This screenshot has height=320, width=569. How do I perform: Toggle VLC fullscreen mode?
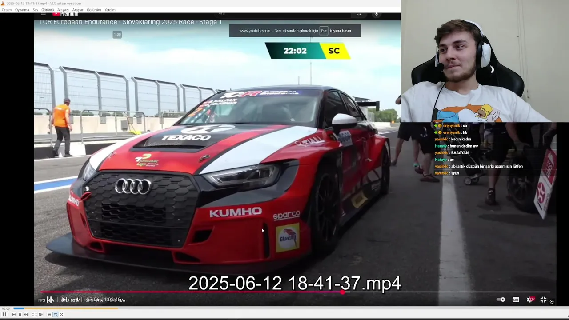coord(34,314)
